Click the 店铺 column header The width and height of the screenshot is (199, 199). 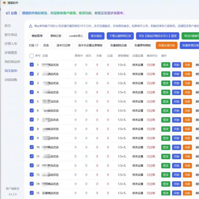point(45,56)
